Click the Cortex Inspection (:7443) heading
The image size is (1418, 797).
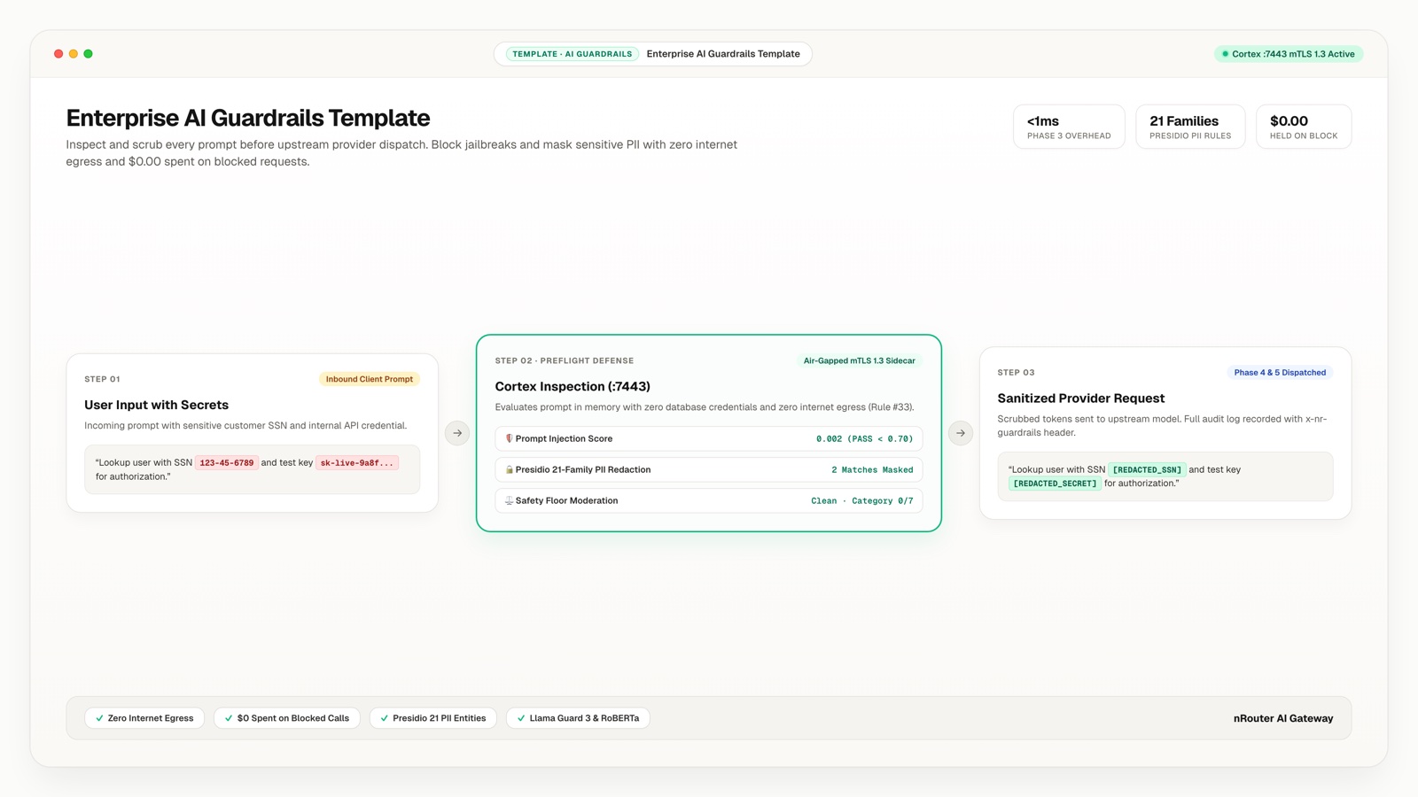(x=573, y=386)
